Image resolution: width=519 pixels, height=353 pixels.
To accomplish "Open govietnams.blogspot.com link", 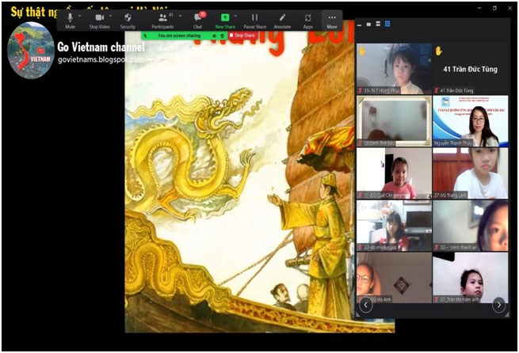I will 101,59.
